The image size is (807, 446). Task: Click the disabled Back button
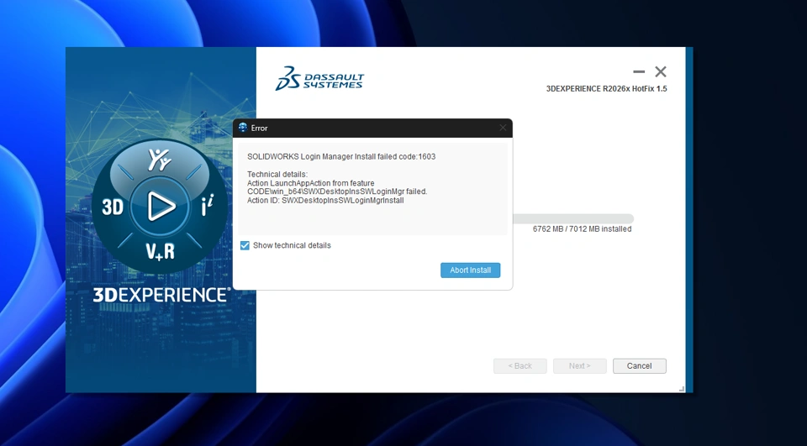(520, 365)
